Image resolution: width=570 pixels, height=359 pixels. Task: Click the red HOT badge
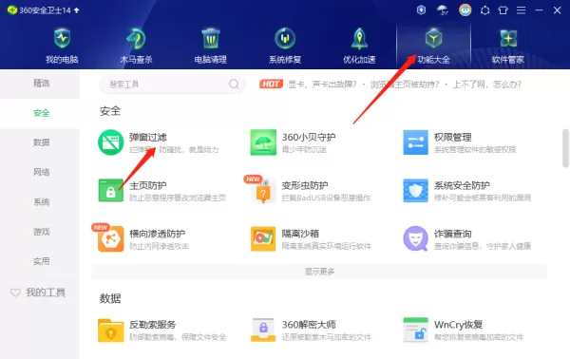tap(271, 85)
